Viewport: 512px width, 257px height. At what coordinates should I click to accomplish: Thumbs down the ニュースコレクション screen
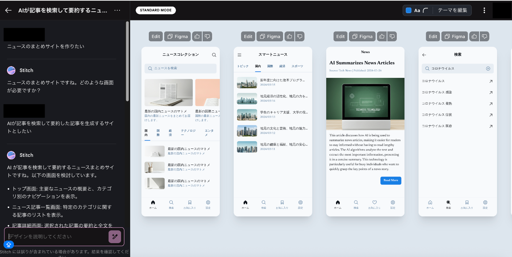tap(207, 36)
